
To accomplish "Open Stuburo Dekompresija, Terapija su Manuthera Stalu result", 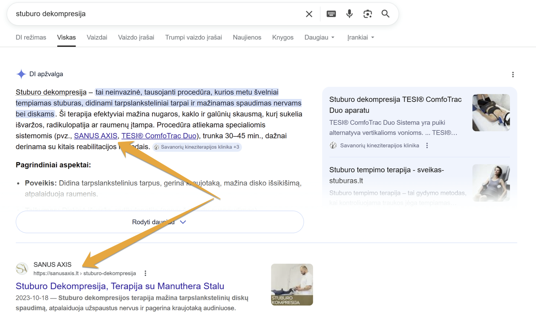I will (120, 286).
